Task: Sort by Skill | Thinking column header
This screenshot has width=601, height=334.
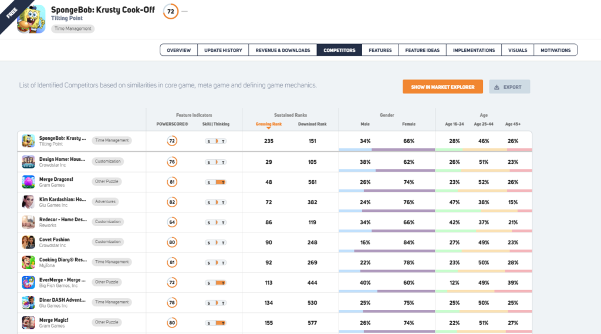Action: pyautogui.click(x=216, y=124)
